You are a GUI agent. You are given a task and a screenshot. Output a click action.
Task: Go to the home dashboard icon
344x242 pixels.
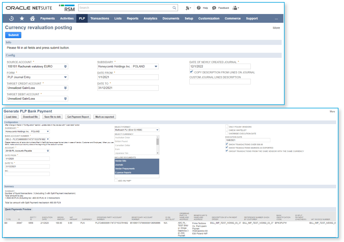tap(32, 19)
